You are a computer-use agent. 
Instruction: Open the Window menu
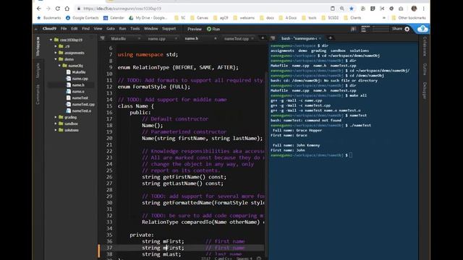[x=151, y=29]
